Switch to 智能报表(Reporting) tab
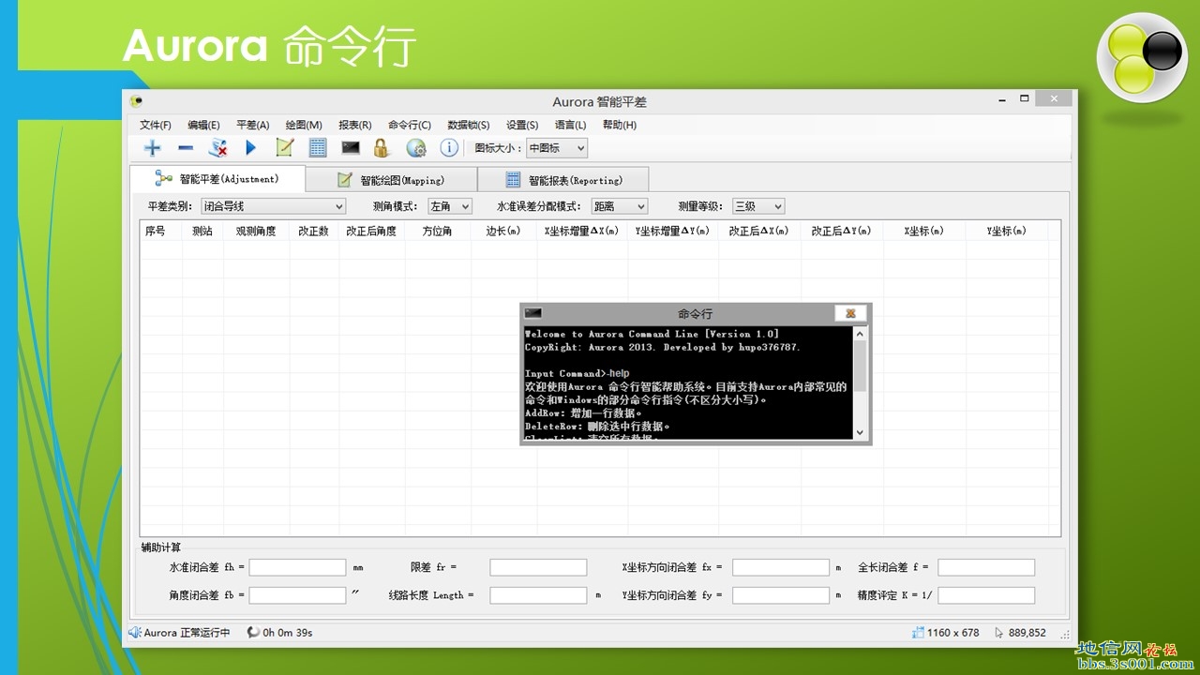 click(563, 180)
